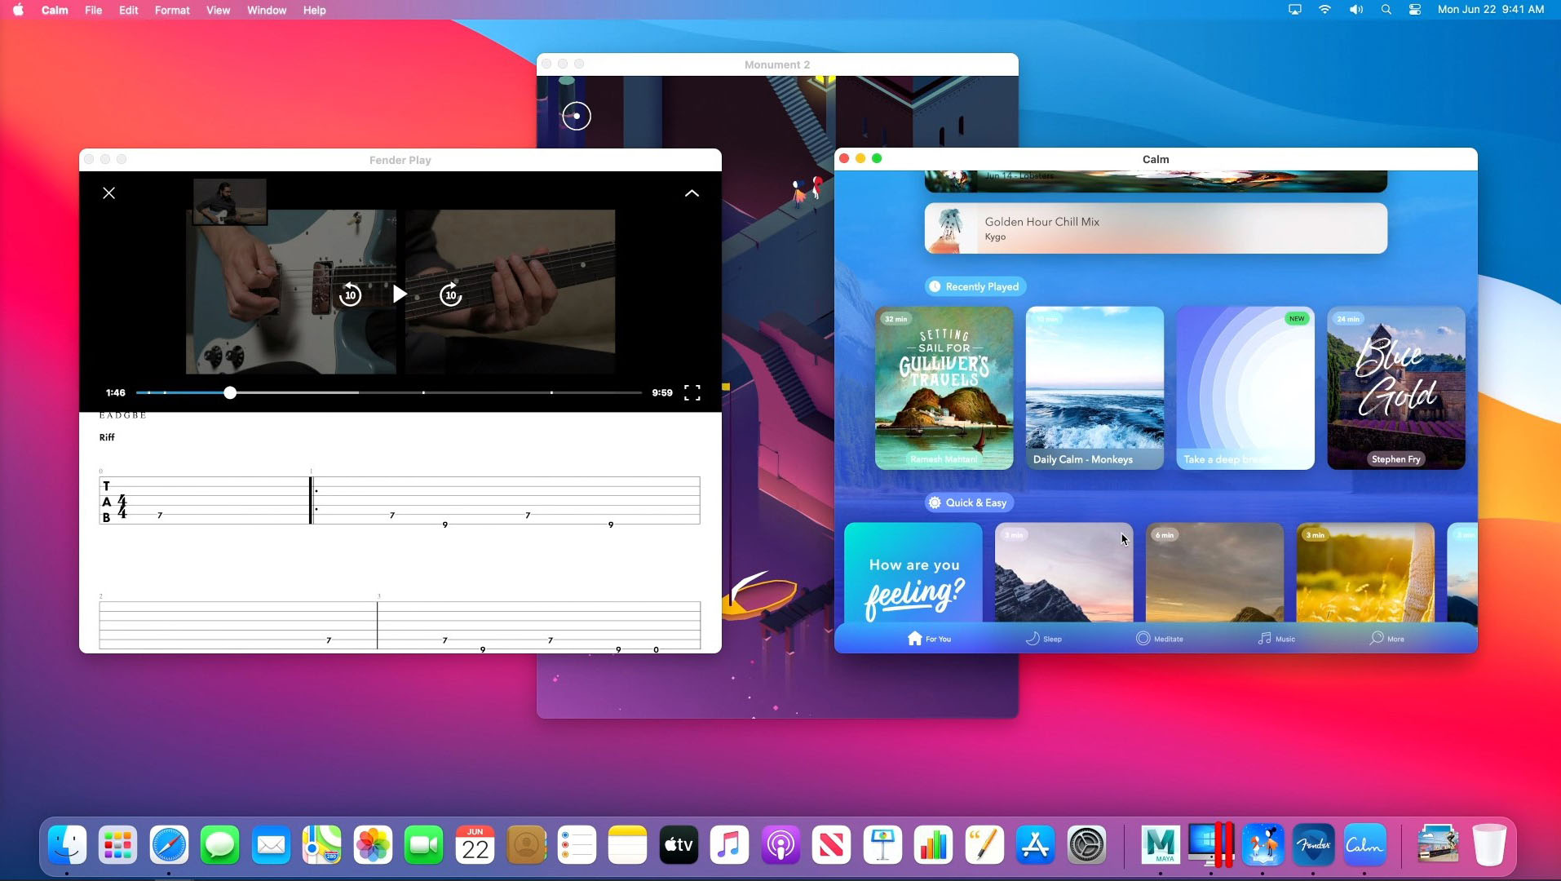This screenshot has height=881, width=1561.
Task: Rewind the guitar video 10 seconds
Action: (350, 294)
